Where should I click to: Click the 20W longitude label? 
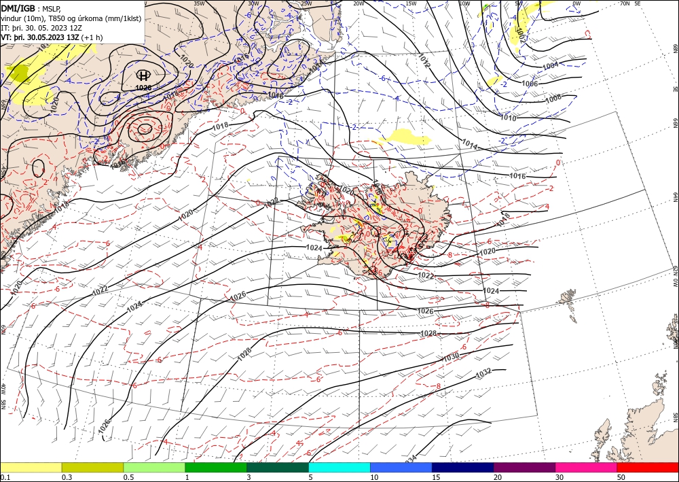tap(358, 3)
